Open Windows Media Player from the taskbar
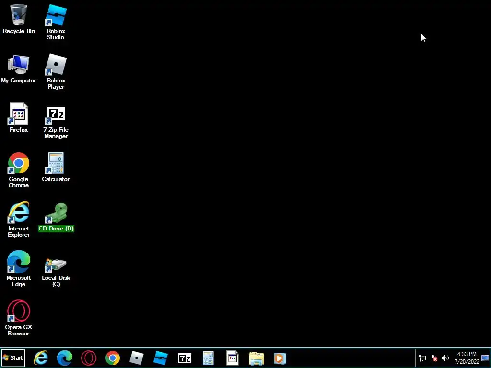The width and height of the screenshot is (491, 368). (280, 358)
